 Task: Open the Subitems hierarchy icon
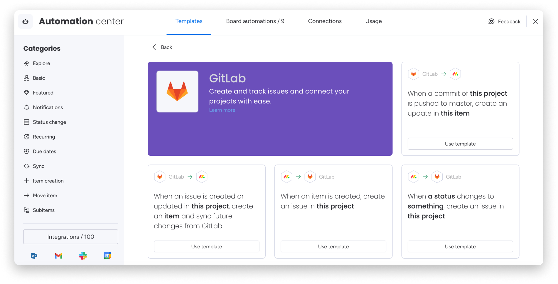27,210
